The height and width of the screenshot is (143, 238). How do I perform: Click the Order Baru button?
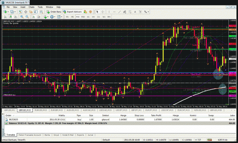click(x=54, y=12)
